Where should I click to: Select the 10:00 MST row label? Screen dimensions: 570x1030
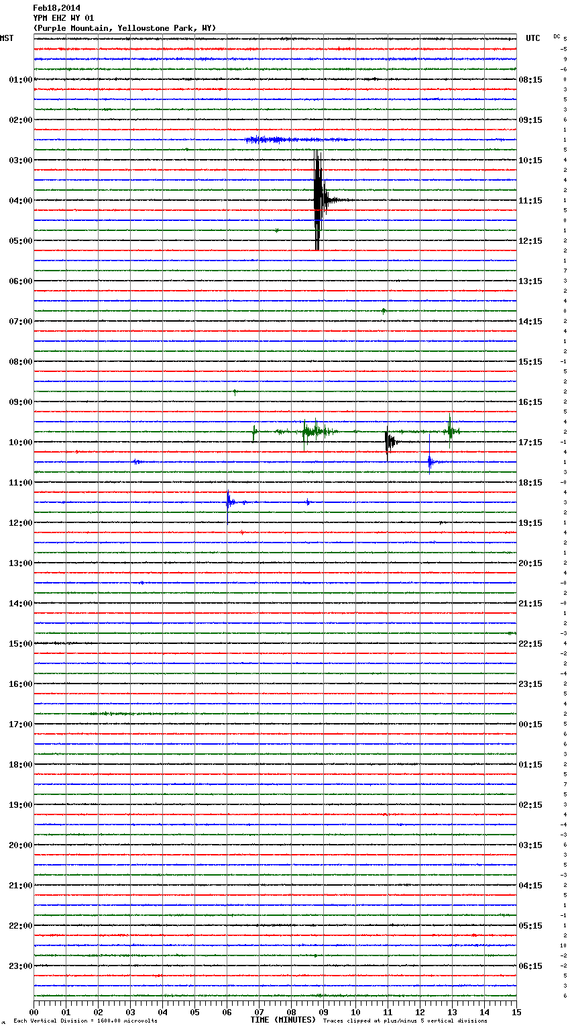click(21, 442)
